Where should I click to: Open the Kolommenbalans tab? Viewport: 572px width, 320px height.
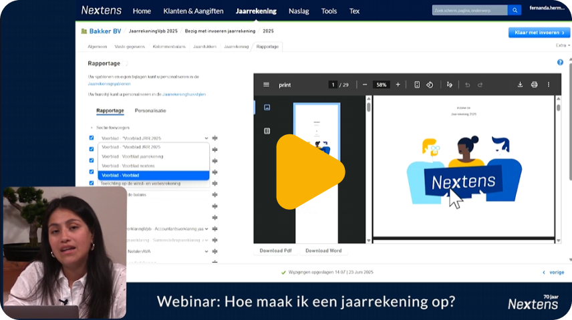click(170, 47)
